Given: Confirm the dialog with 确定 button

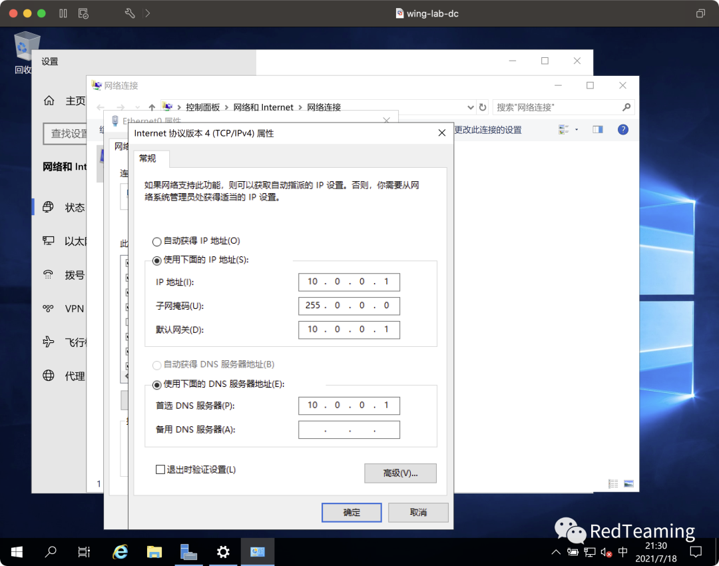Looking at the screenshot, I should [352, 512].
